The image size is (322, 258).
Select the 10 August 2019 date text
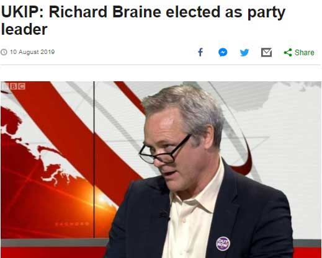32,52
